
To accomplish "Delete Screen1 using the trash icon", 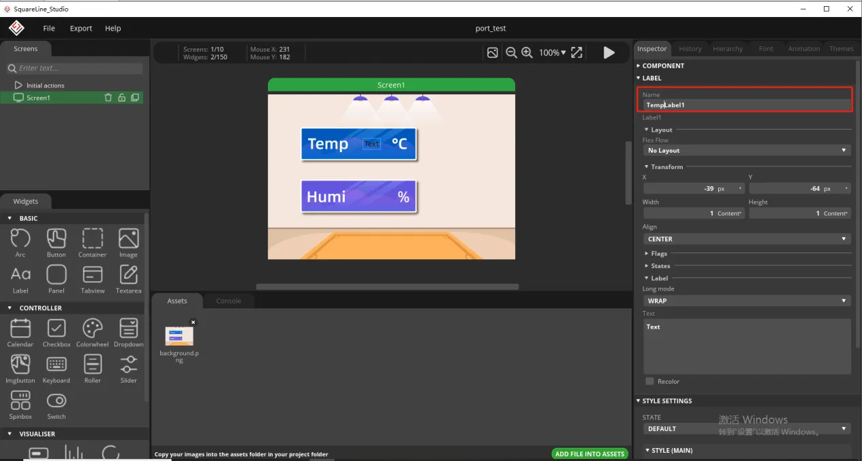I will [108, 98].
